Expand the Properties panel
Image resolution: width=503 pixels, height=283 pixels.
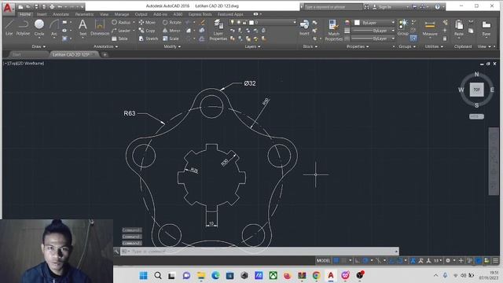tap(358, 46)
